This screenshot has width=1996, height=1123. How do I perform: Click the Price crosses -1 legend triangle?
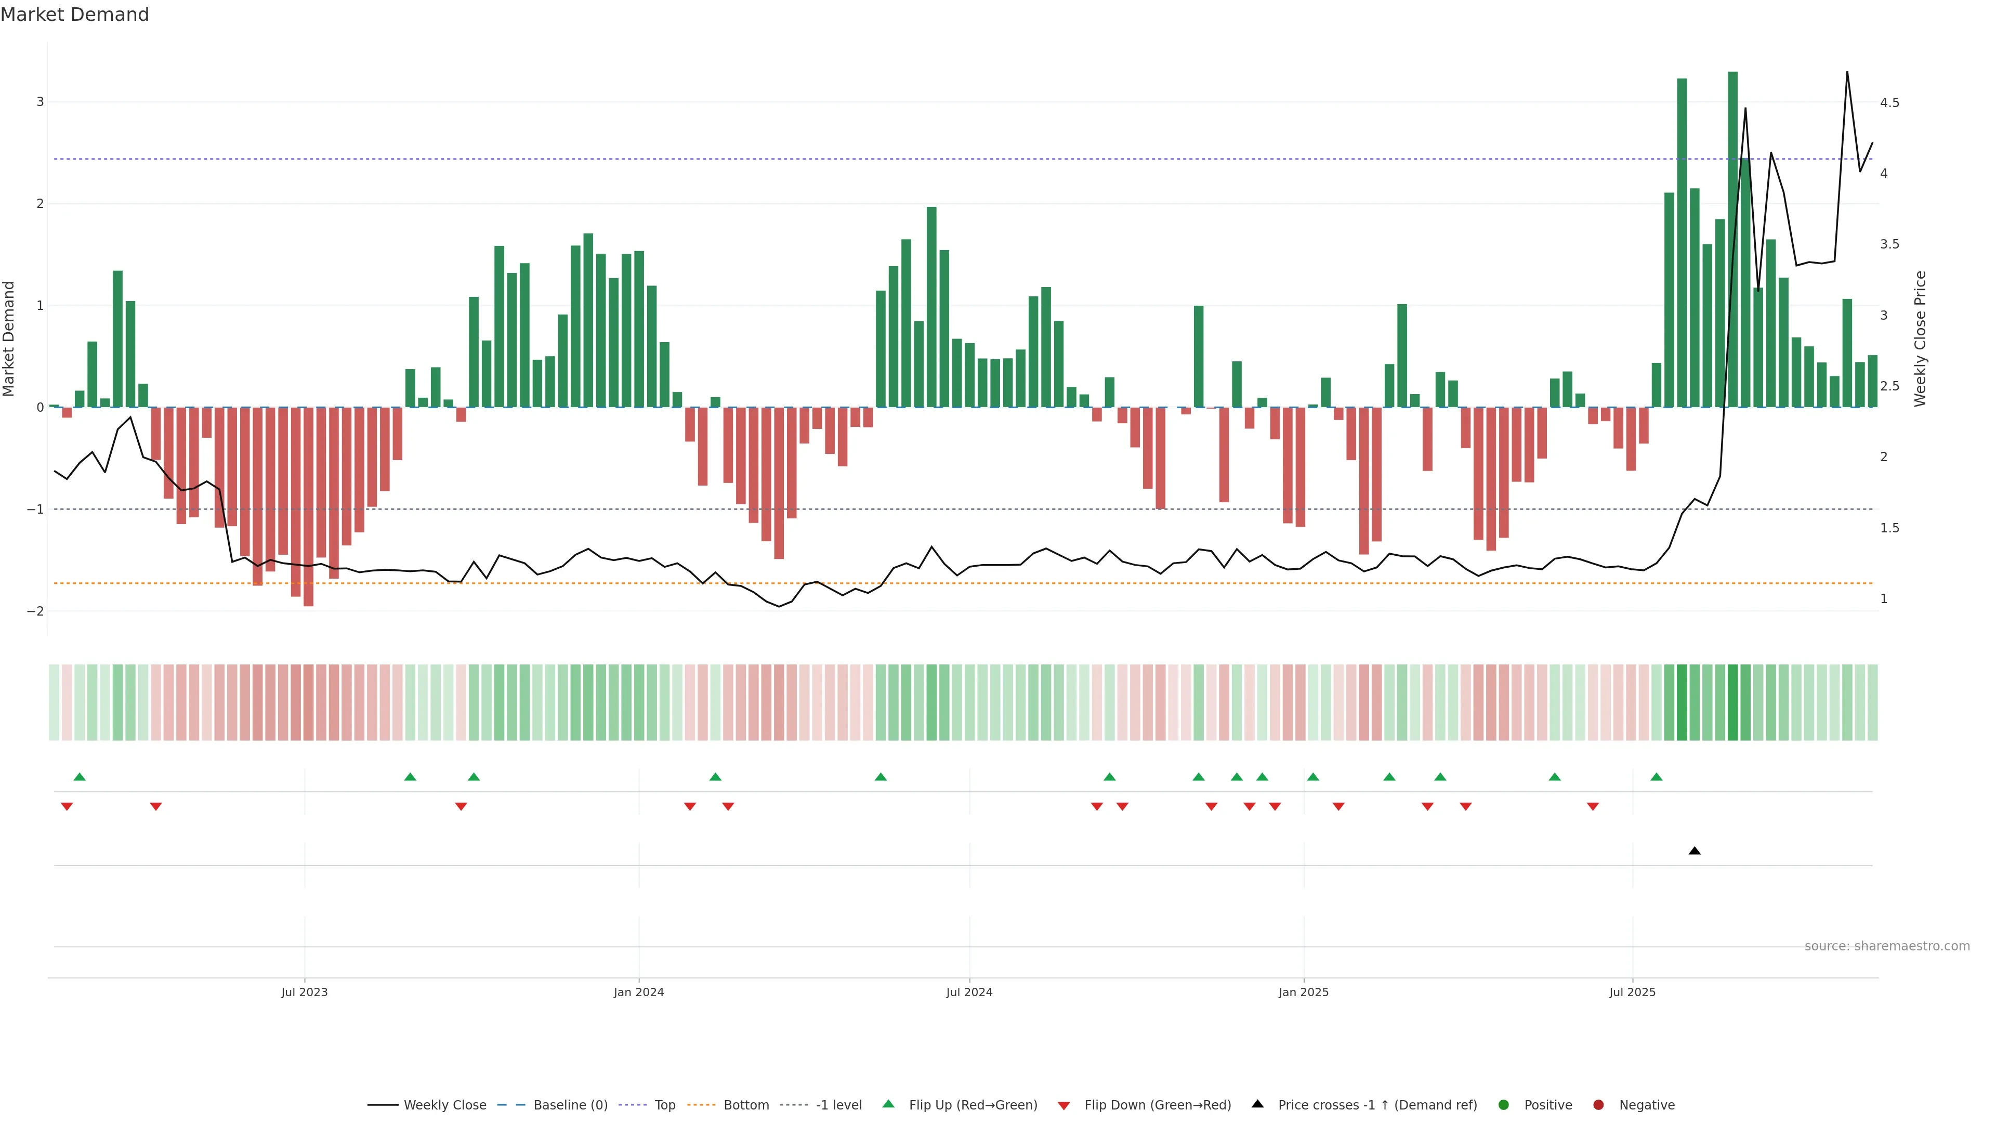click(x=1257, y=1104)
